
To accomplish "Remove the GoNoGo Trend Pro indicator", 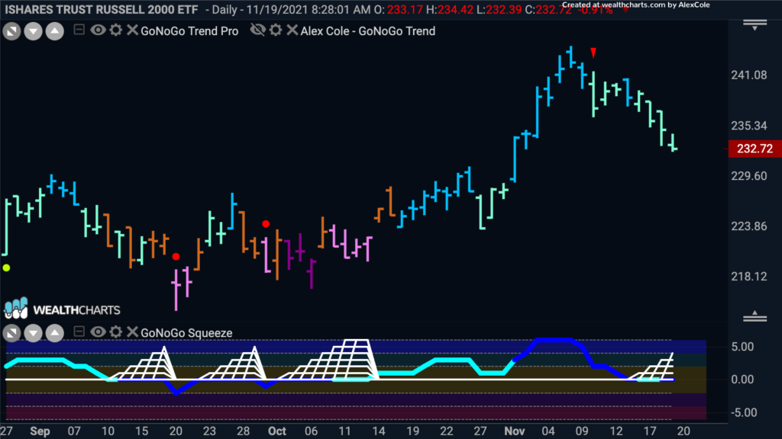I will [x=131, y=31].
